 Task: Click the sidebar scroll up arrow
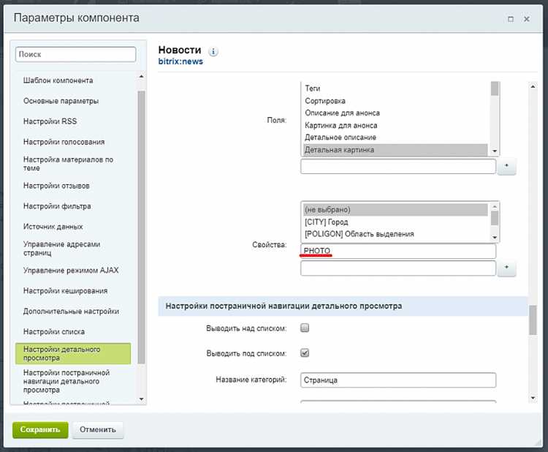pos(141,76)
